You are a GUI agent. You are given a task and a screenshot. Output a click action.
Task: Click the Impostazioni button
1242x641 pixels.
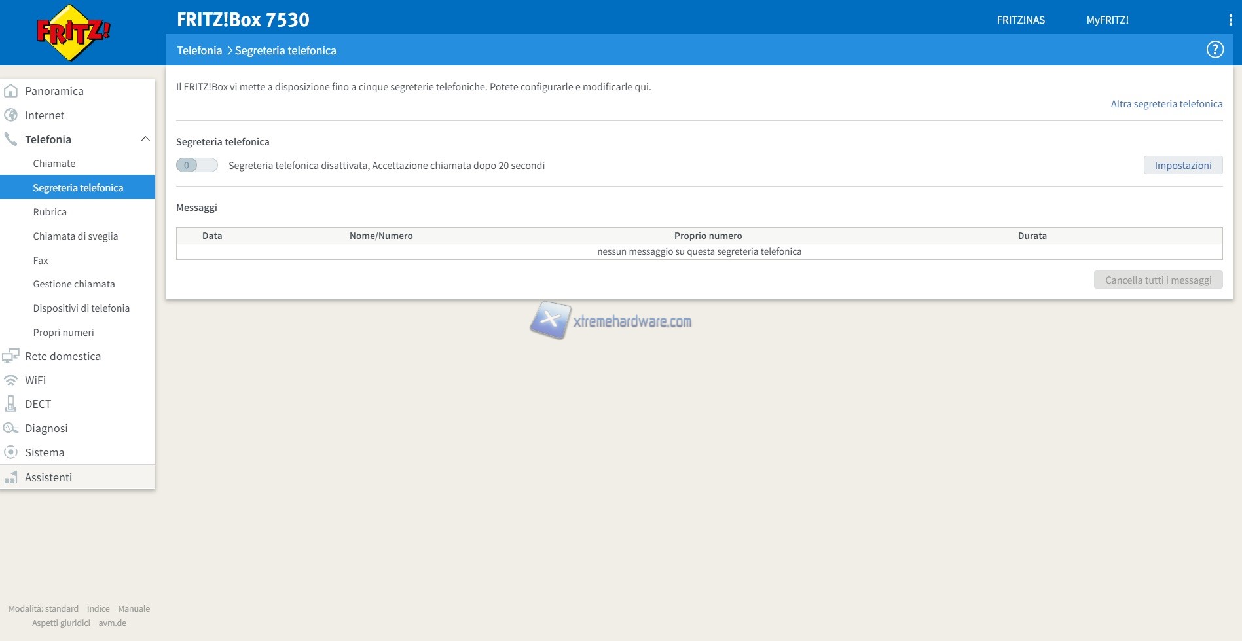click(x=1182, y=166)
